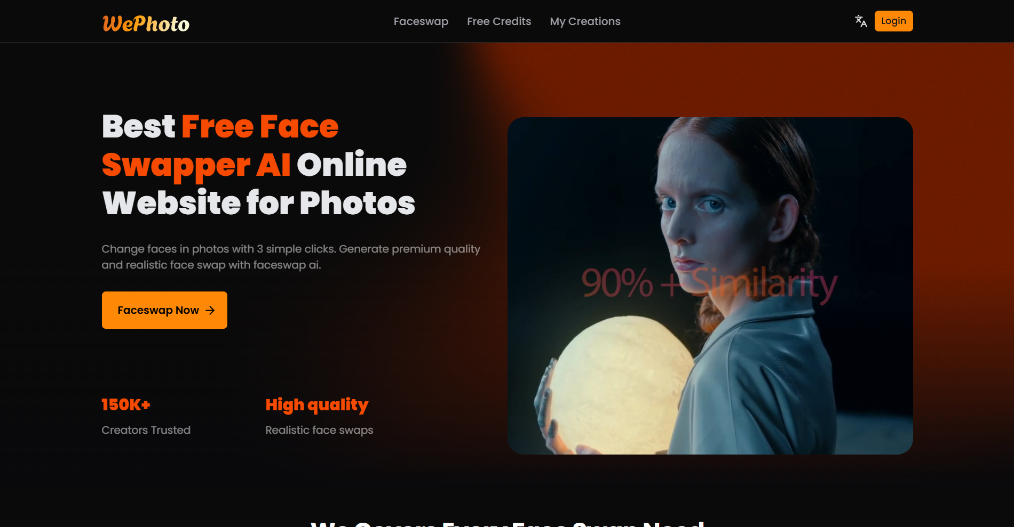Screen dimensions: 1014x527
Task: Open the My Creations section
Action: click(x=585, y=21)
